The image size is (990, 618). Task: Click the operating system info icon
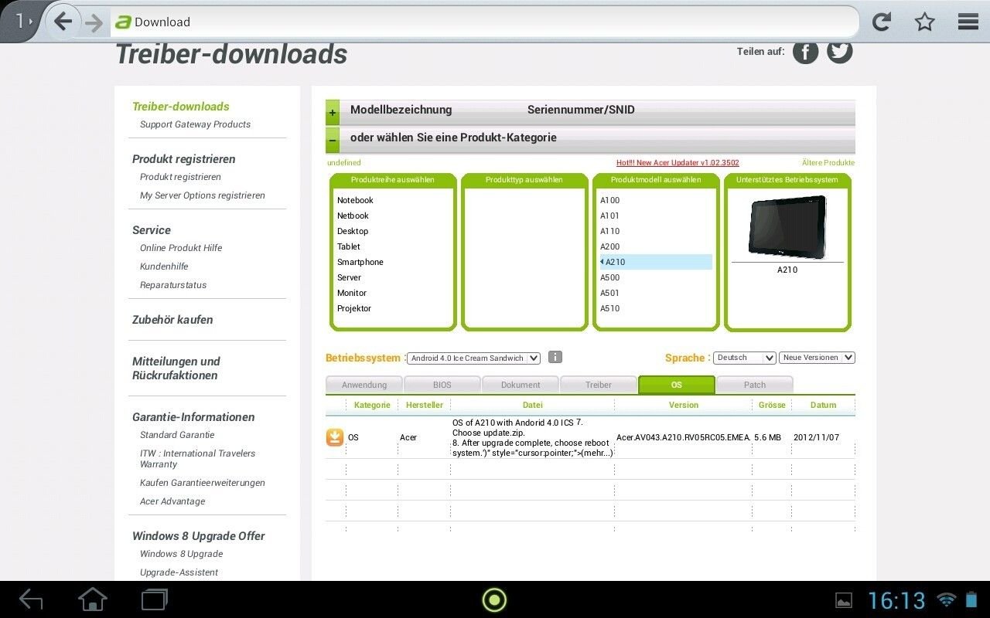(x=555, y=357)
